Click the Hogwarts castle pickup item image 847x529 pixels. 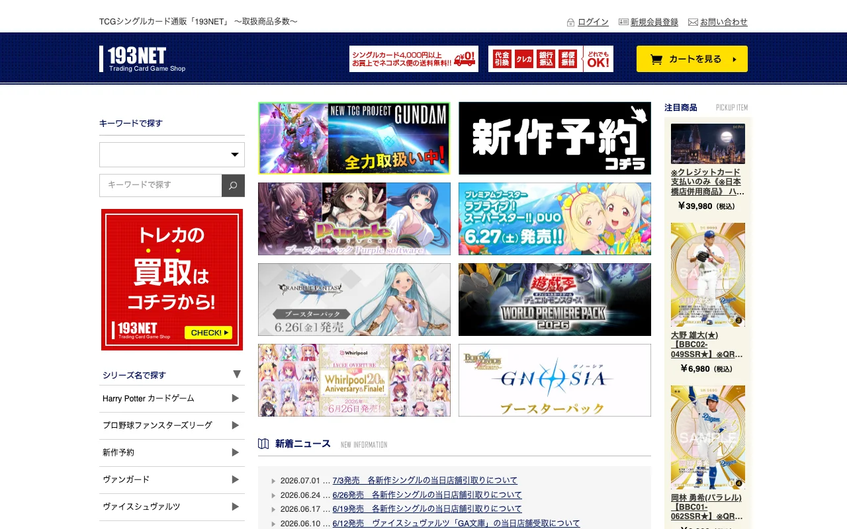(708, 143)
